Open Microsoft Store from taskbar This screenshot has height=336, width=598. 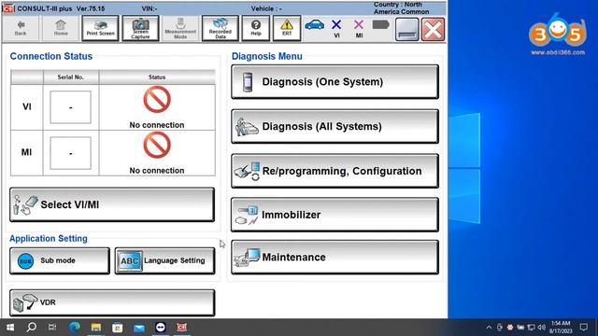(118, 328)
